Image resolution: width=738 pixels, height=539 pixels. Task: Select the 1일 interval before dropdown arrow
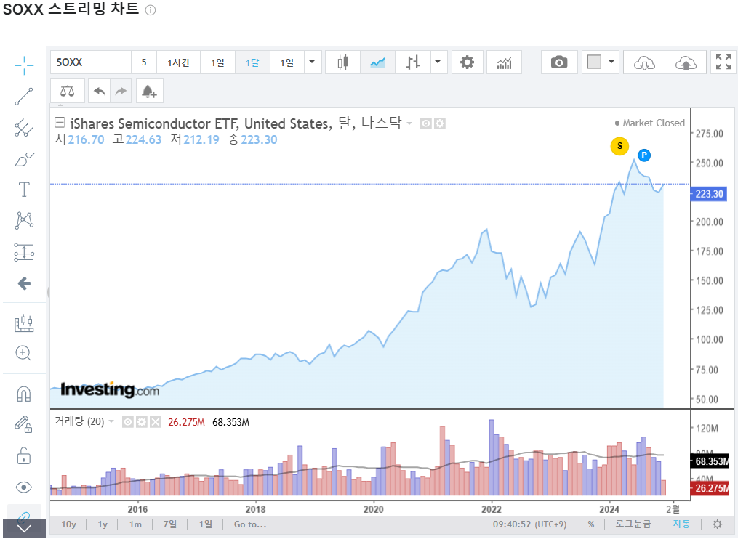[x=287, y=62]
